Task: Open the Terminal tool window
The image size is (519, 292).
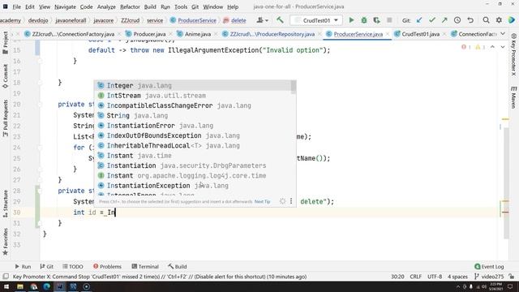Action: 145,266
